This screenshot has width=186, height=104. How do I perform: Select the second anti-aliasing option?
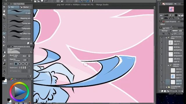[x=19, y=64]
